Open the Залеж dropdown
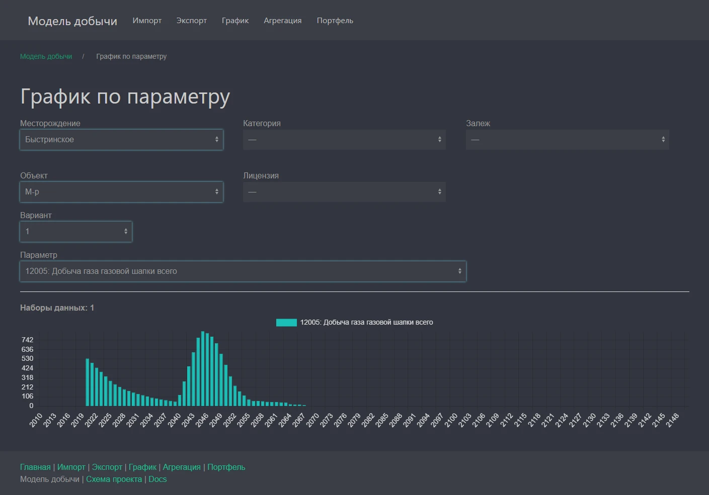 (567, 140)
